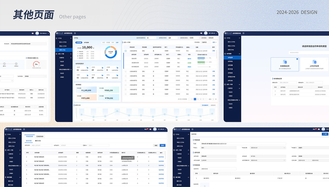Click the plus upload box under 验收材料
Screen dimensions: 329x187
205,185
